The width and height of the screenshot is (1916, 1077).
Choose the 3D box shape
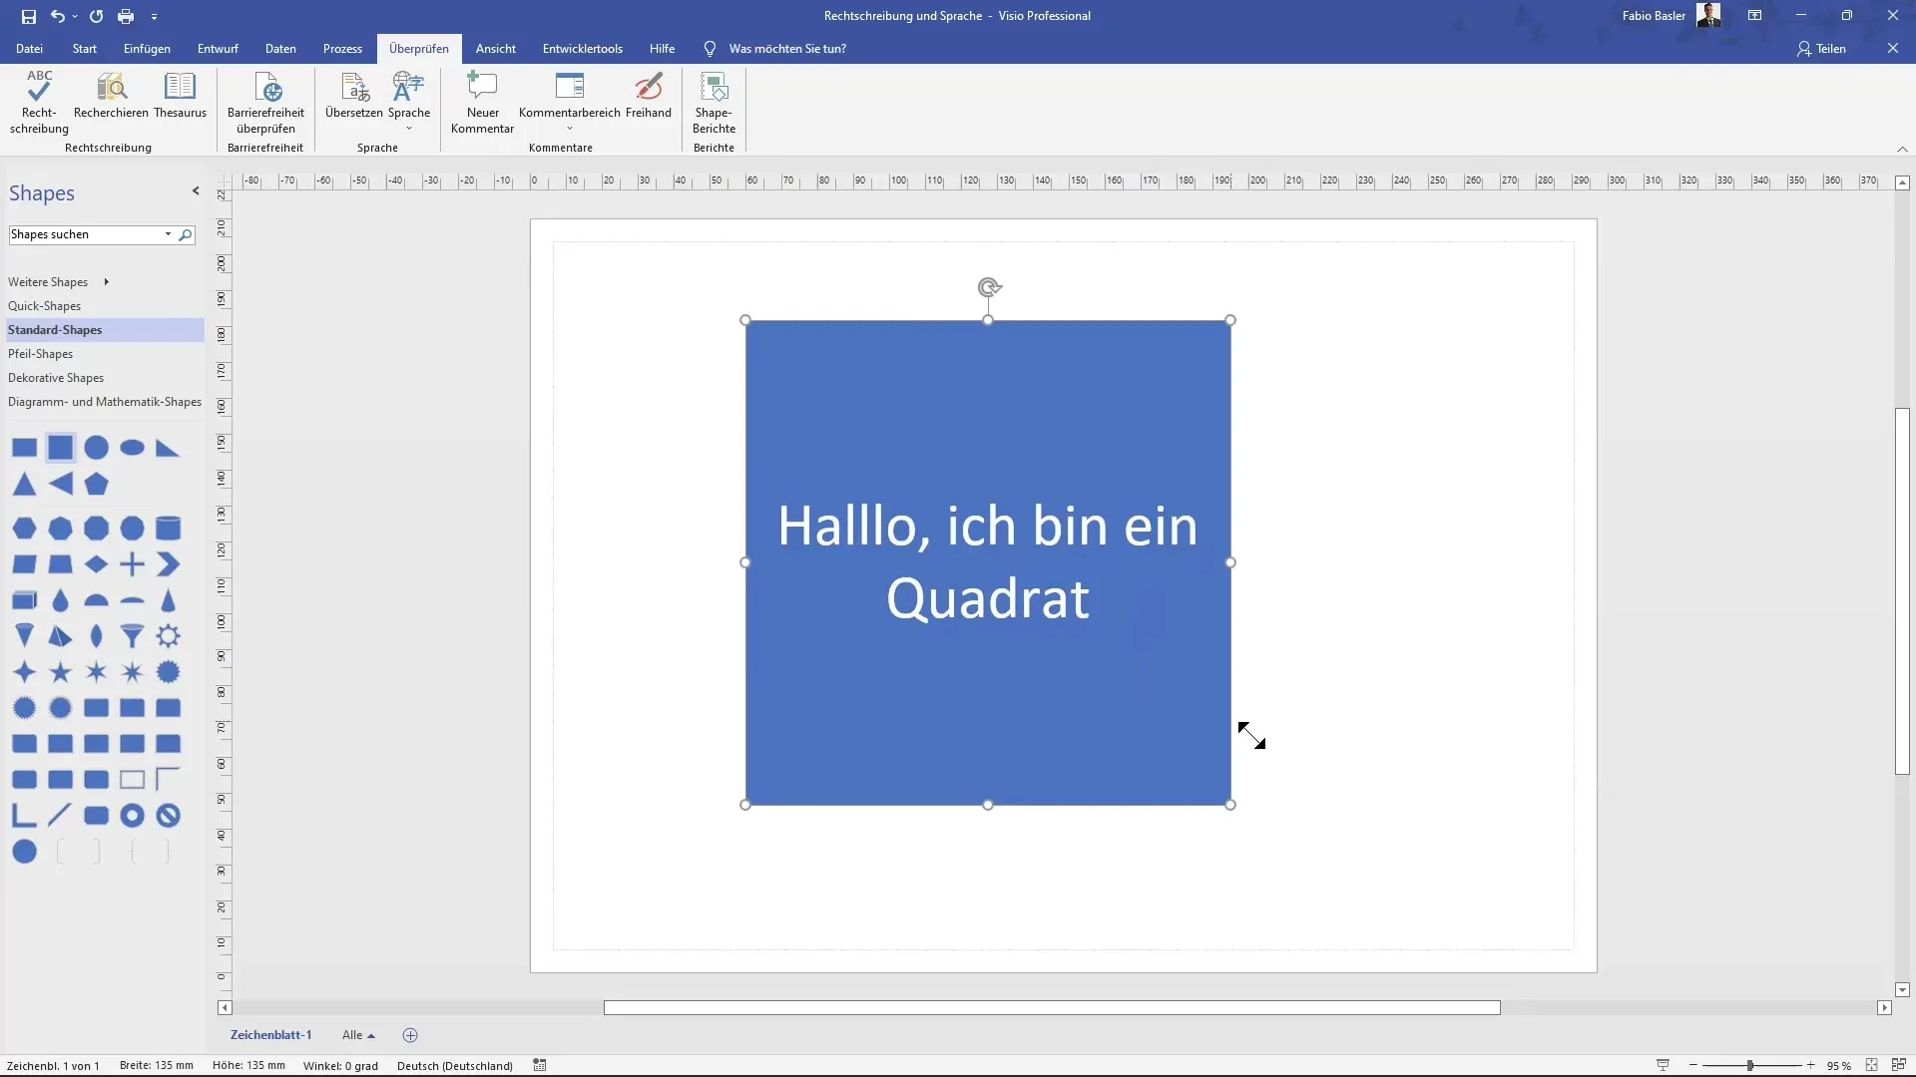coord(25,600)
